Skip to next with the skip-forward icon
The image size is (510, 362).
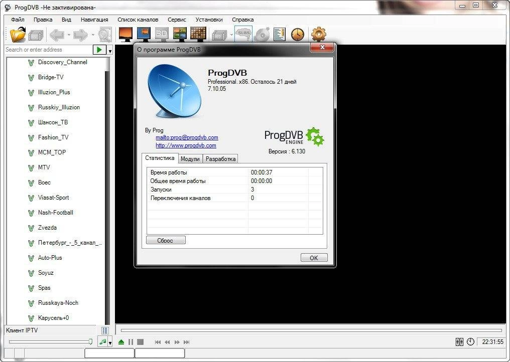point(186,342)
